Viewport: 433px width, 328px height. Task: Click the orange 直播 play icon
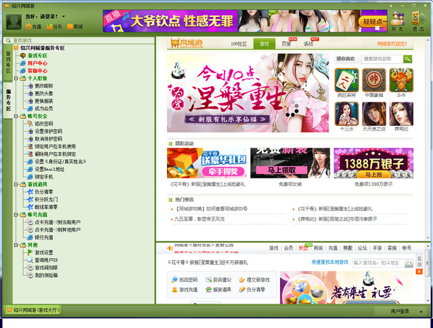(419, 272)
